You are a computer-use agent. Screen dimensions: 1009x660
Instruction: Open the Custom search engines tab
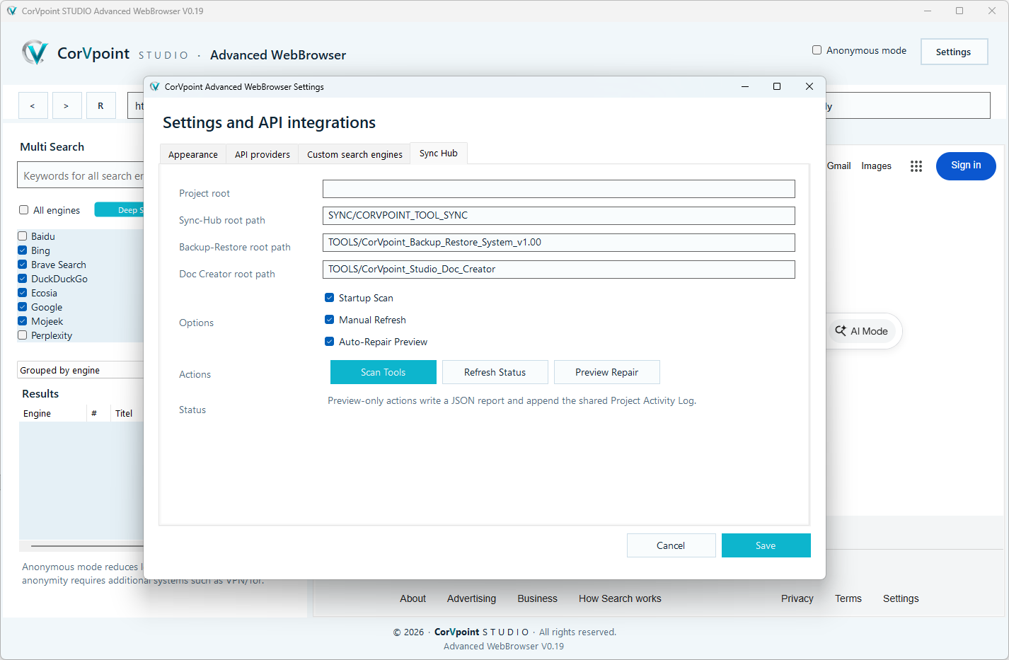point(354,154)
